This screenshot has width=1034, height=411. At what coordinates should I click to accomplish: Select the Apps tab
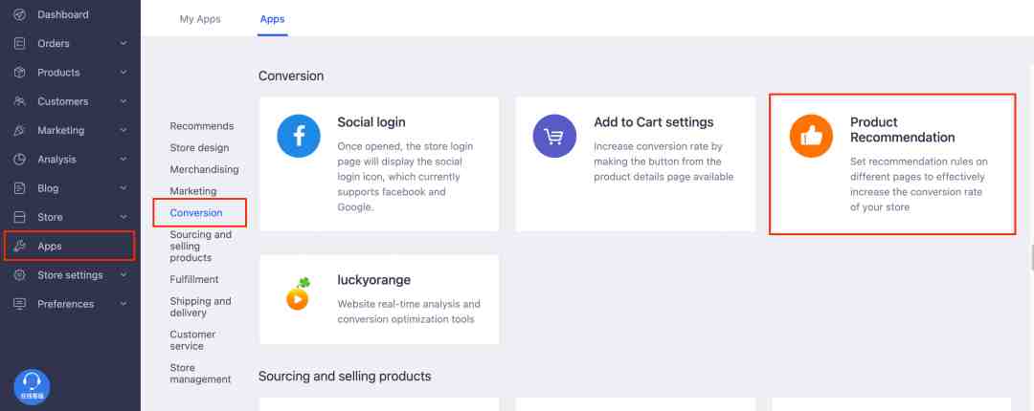(272, 19)
